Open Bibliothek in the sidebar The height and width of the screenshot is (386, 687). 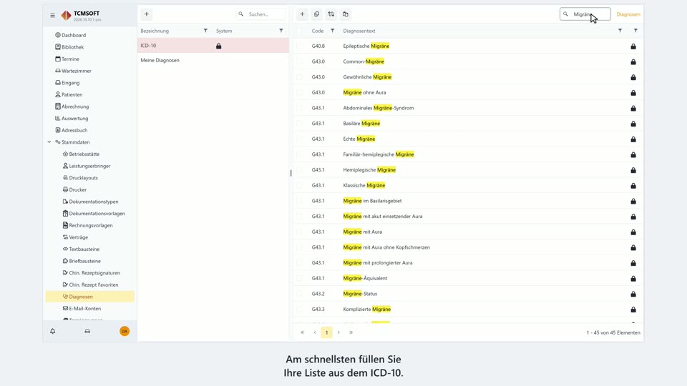(x=69, y=47)
